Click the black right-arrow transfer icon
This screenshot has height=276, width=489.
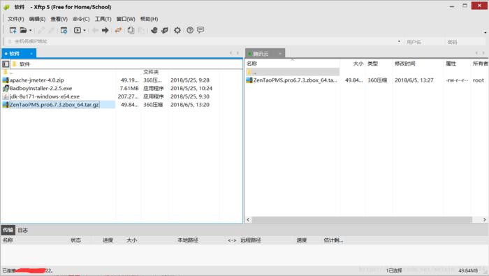coord(105,30)
